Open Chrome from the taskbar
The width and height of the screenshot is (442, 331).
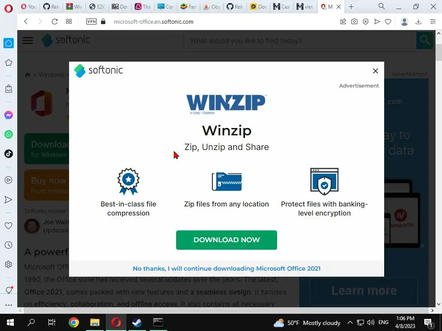pos(73,322)
